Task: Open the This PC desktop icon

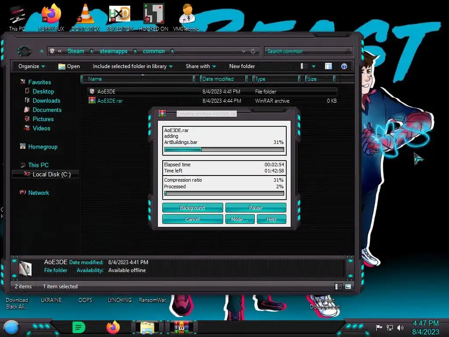Action: [17, 18]
